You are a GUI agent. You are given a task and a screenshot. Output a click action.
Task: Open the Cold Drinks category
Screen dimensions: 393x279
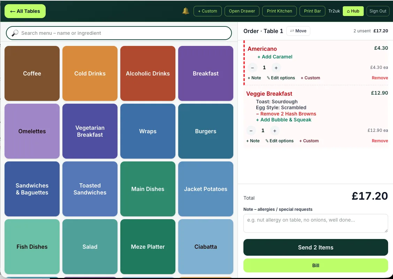pos(90,73)
